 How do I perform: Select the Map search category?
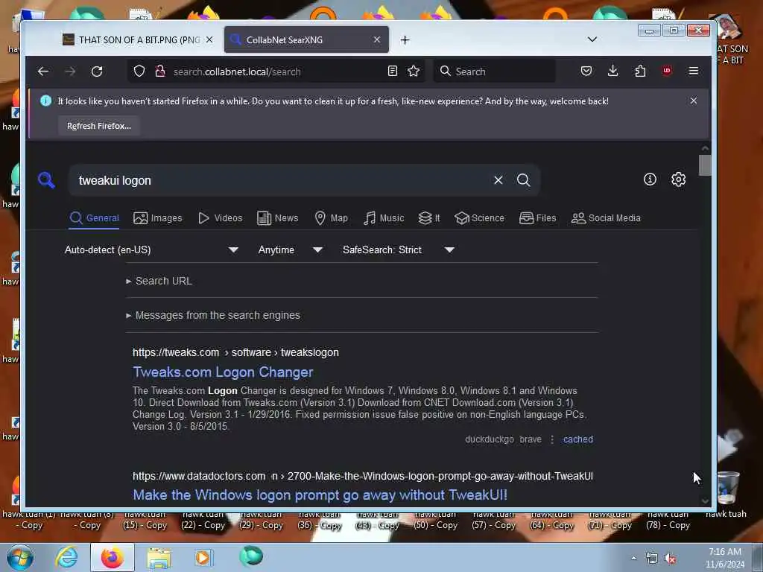coord(332,218)
